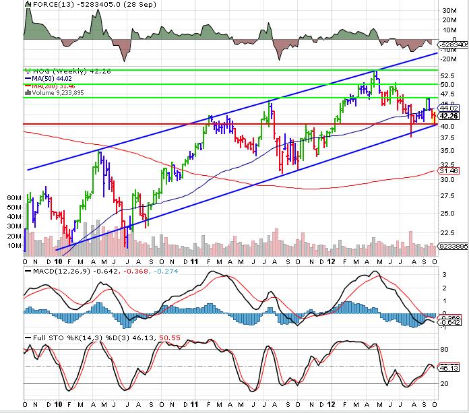
Task: Click the 40.0 price axis label
Action: tap(447, 126)
